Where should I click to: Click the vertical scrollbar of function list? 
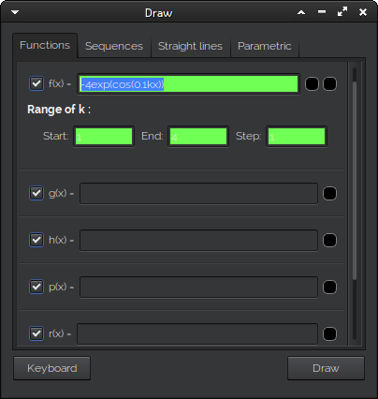click(x=355, y=181)
